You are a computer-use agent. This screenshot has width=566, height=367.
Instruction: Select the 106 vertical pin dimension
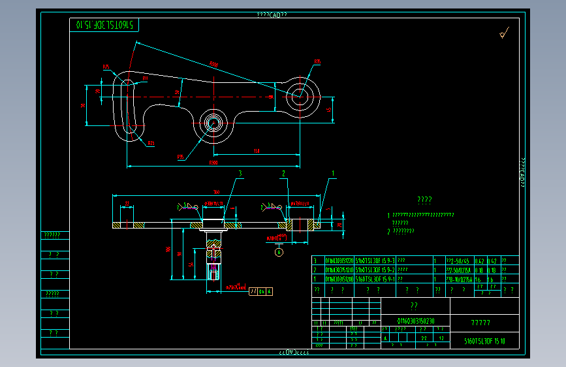(x=168, y=249)
